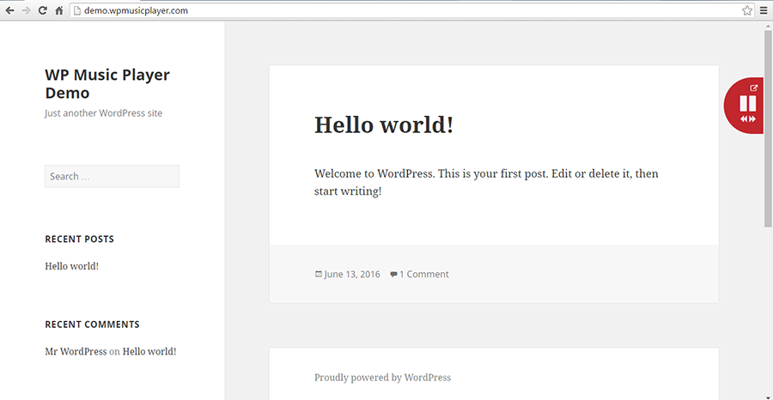Image resolution: width=773 pixels, height=400 pixels.
Task: Open Hello world! under Recent Posts
Action: [71, 266]
